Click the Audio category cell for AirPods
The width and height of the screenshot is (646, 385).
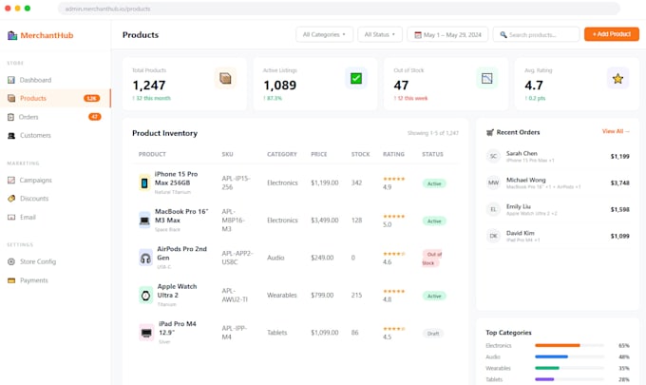click(275, 258)
